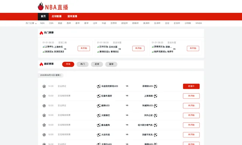The height and width of the screenshot is (145, 242).
Task: Click 未开始 button in 日本女篮 hot card
Action: [x=138, y=48]
